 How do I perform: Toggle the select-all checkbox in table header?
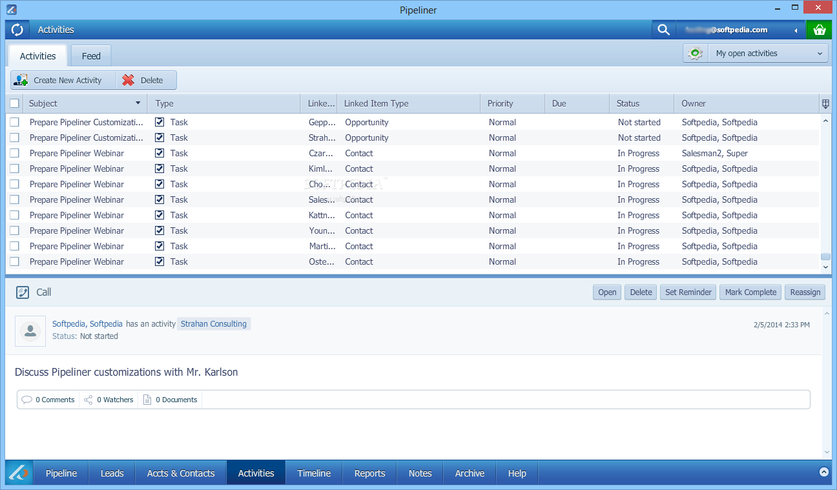click(14, 103)
